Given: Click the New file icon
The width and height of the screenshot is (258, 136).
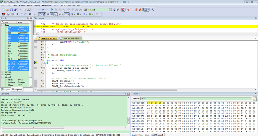Looking at the screenshot, I should tap(4, 10).
